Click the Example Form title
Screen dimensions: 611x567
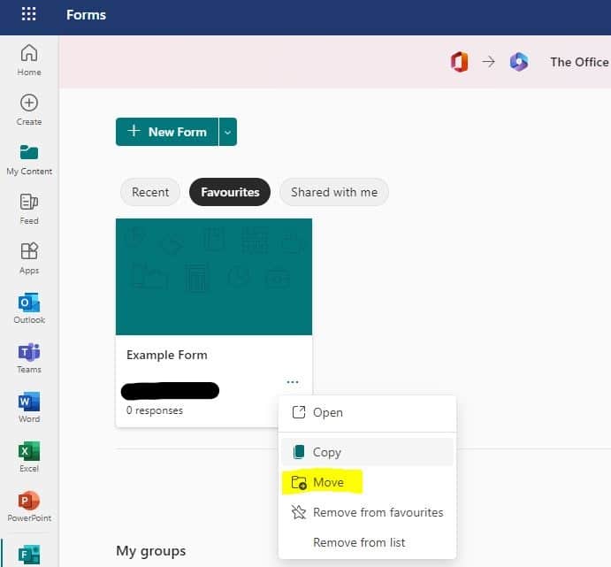167,355
